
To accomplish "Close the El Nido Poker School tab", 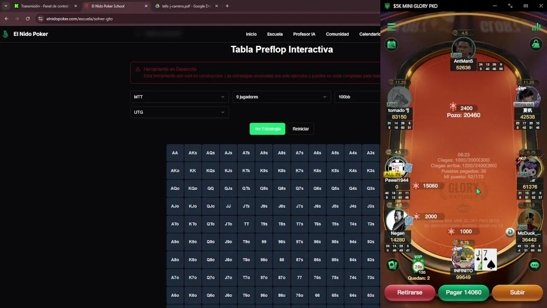I will pos(146,6).
